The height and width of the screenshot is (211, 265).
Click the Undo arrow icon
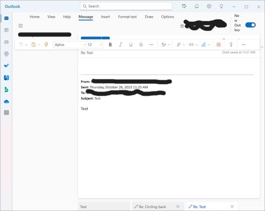21,45
